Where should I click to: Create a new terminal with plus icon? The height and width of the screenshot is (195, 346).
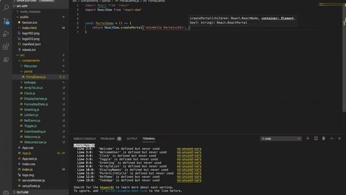coord(308,139)
